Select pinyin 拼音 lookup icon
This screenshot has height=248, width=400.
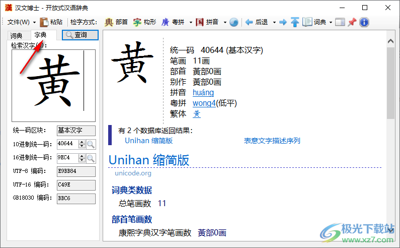coord(199,22)
